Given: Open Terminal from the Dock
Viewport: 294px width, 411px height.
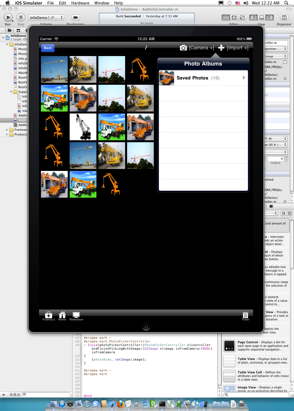Looking at the screenshot, I should click(x=162, y=404).
